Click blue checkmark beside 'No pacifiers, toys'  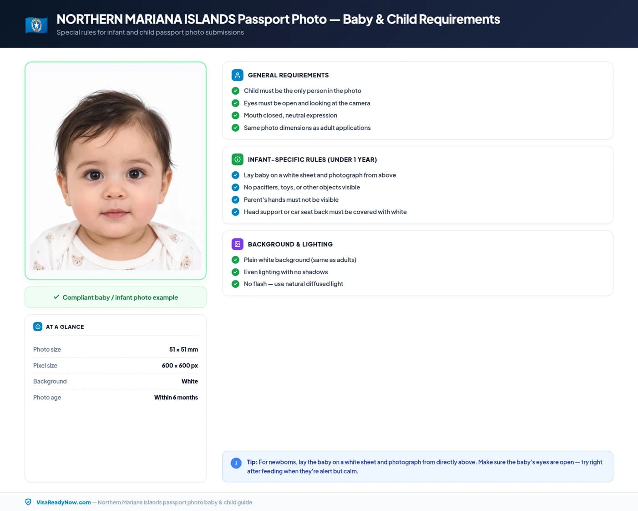tap(235, 187)
